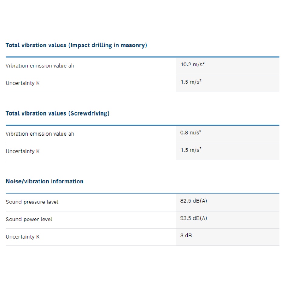Select Vibration emission value ah under Screwdriving

[40, 134]
